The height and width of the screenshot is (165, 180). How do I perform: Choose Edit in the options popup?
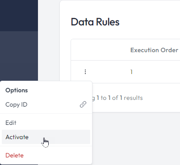(x=46, y=123)
